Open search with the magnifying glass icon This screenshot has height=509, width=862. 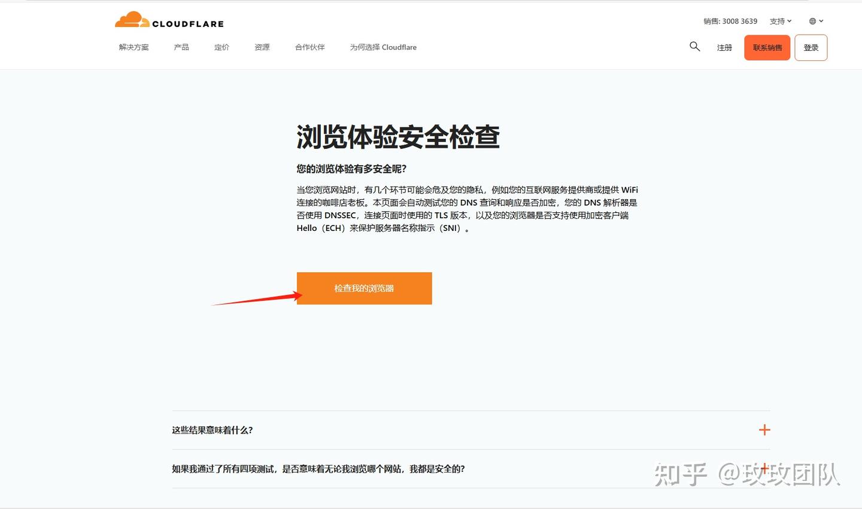(694, 47)
